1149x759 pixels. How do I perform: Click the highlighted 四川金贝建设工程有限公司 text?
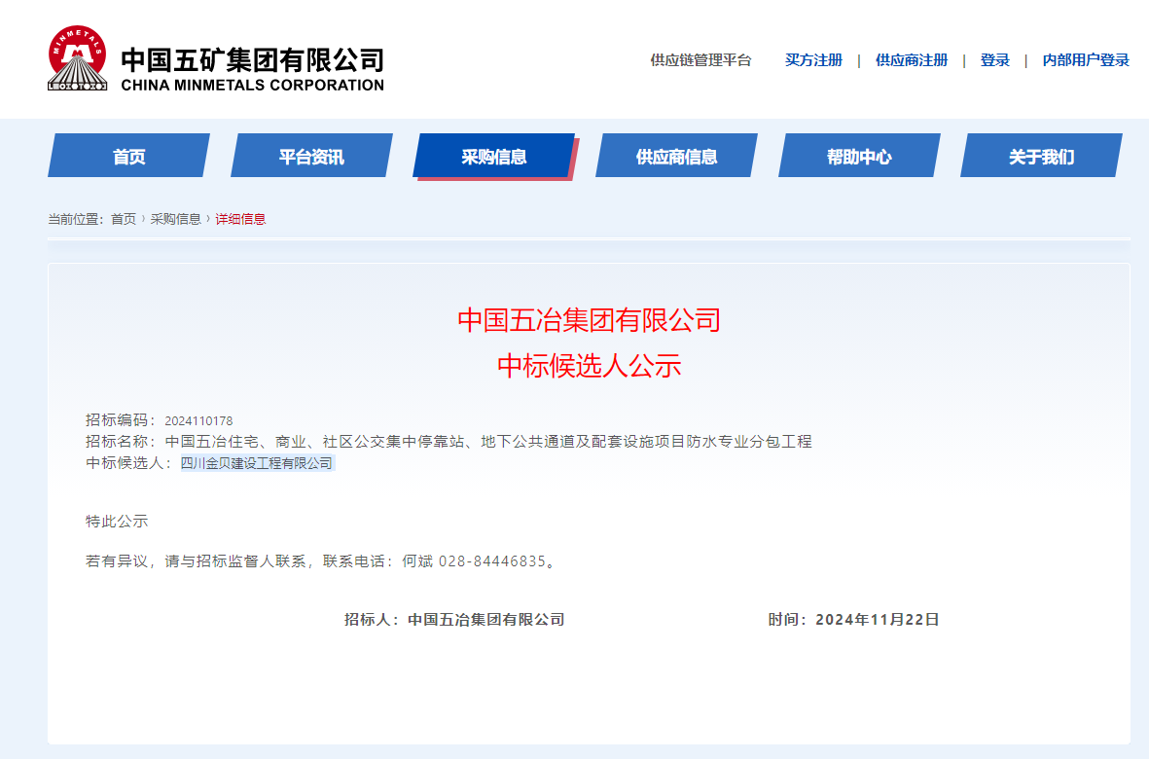coord(257,463)
